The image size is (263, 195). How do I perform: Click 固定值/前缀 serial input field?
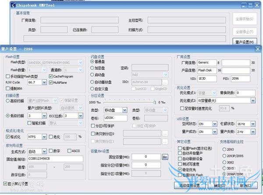(x=56, y=159)
